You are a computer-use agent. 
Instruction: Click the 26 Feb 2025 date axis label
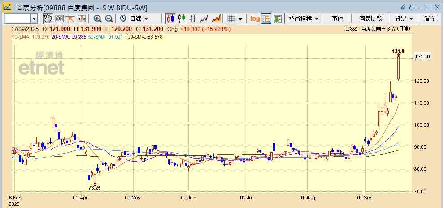14,200
